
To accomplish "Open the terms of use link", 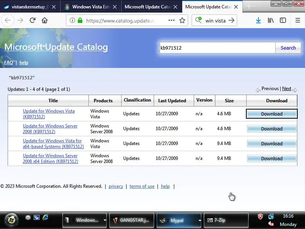I will [142, 186].
